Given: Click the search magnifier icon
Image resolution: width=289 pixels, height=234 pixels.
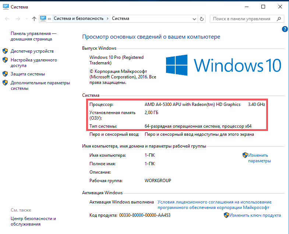Looking at the screenshot, I should point(279,19).
